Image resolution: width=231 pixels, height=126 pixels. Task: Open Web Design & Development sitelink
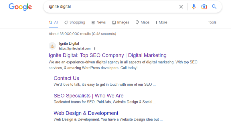pyautogui.click(x=86, y=113)
